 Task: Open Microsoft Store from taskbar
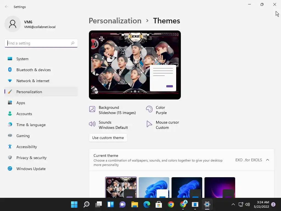[159, 204]
